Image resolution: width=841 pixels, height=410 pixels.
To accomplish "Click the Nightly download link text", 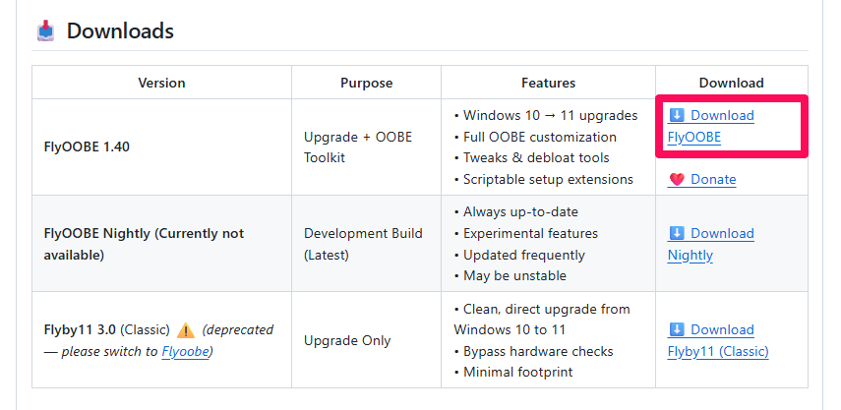I will (691, 255).
